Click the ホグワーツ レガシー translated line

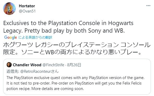click(x=77, y=45)
